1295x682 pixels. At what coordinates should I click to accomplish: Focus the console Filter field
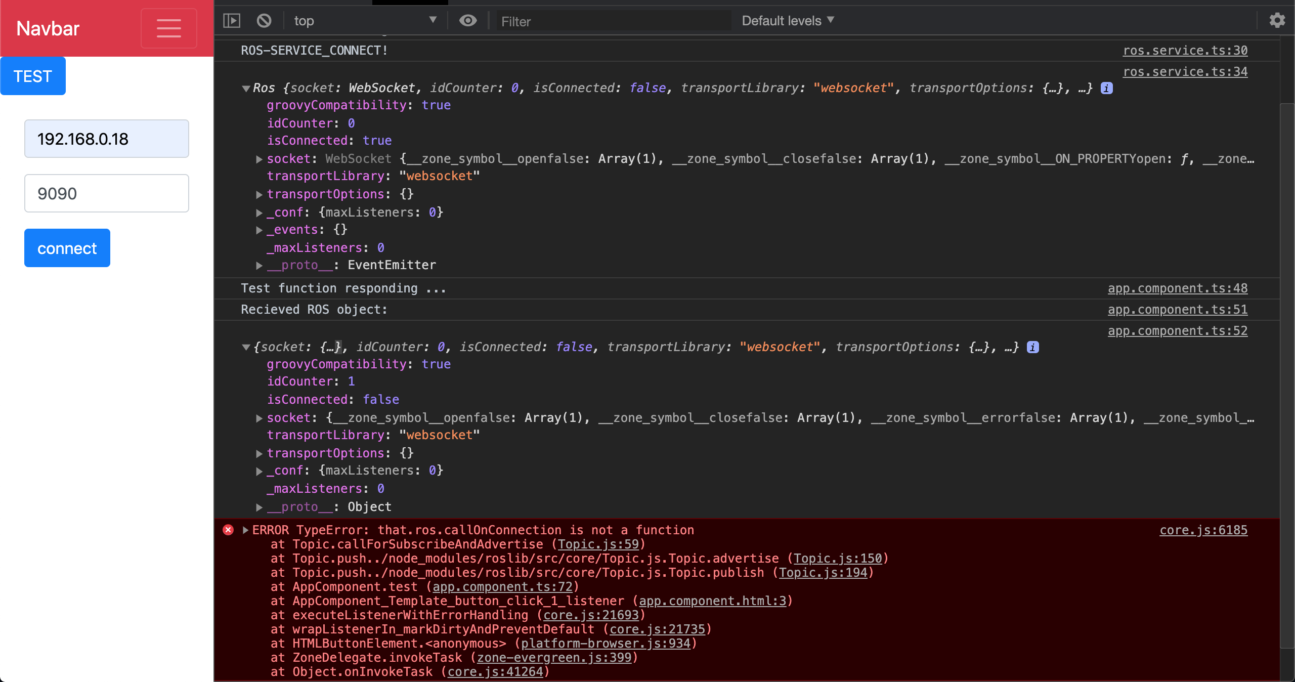pos(613,21)
